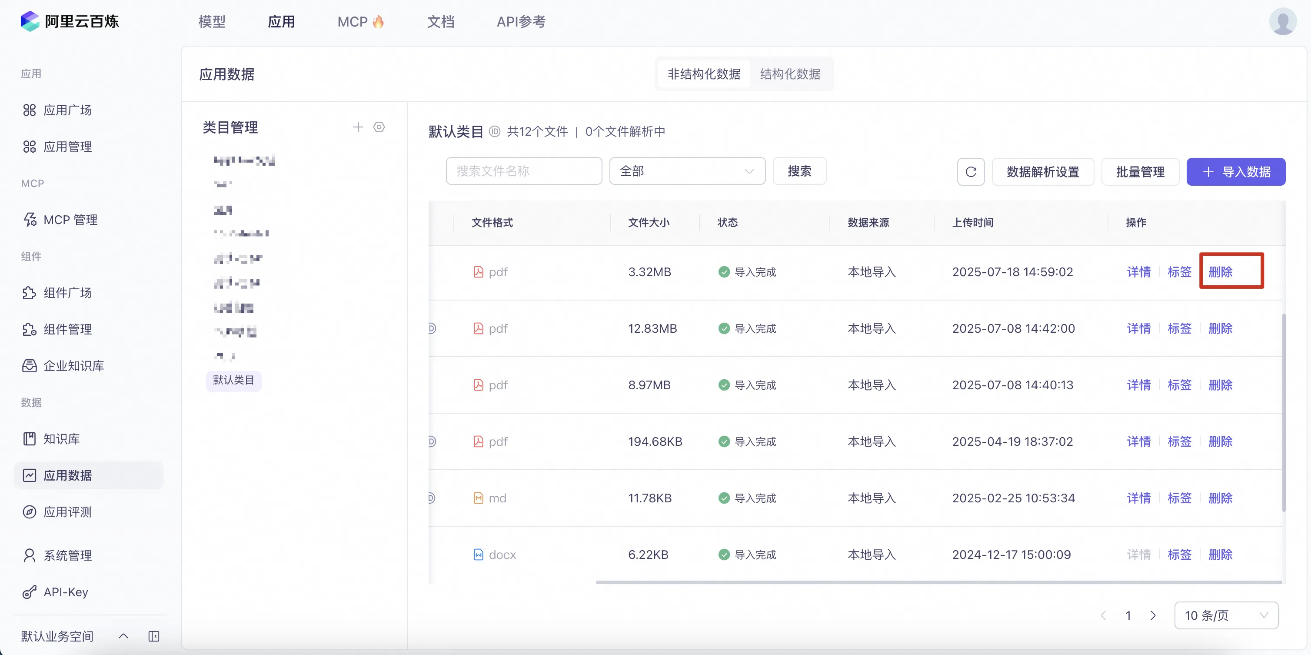Click the 导入数据 button
Image resolution: width=1311 pixels, height=655 pixels.
1236,172
